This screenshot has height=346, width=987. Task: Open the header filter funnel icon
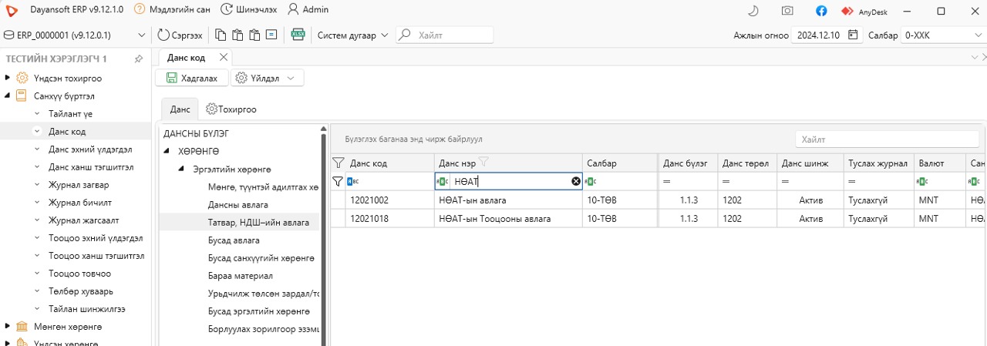pos(338,163)
